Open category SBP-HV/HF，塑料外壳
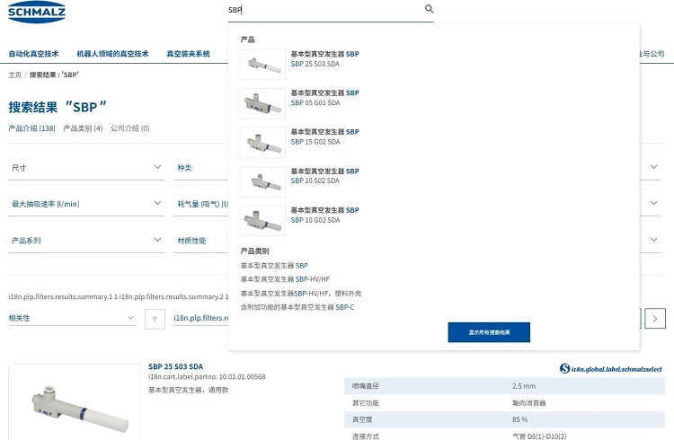 (301, 294)
